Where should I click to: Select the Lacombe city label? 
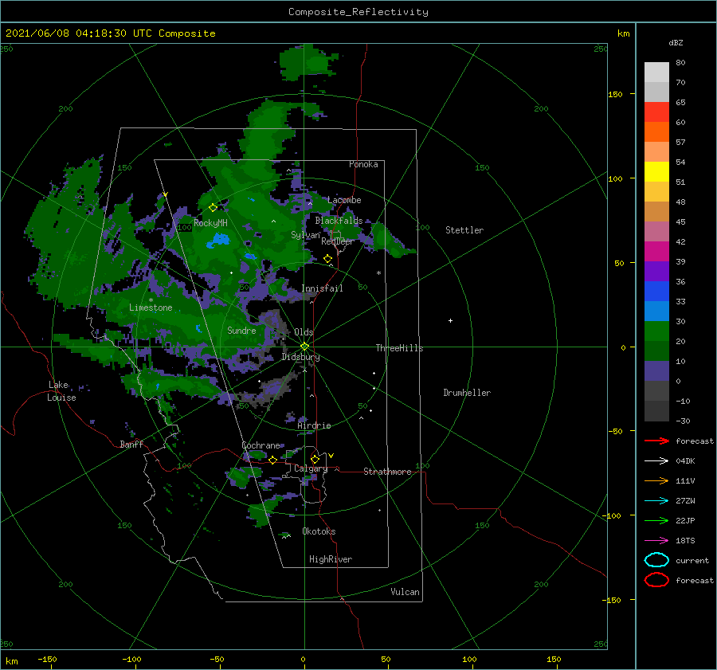point(344,200)
